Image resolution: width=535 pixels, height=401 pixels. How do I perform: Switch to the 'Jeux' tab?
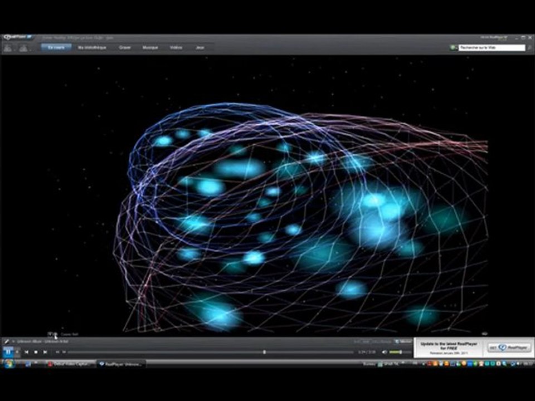click(200, 47)
